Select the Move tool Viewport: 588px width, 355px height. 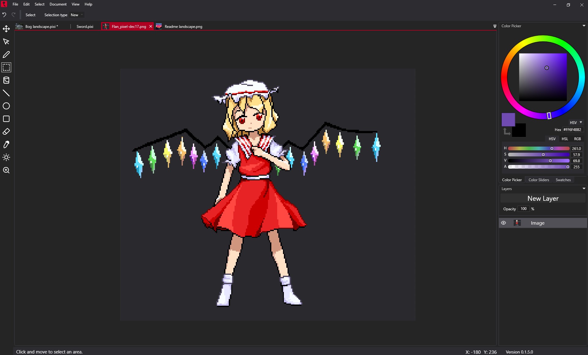point(6,28)
